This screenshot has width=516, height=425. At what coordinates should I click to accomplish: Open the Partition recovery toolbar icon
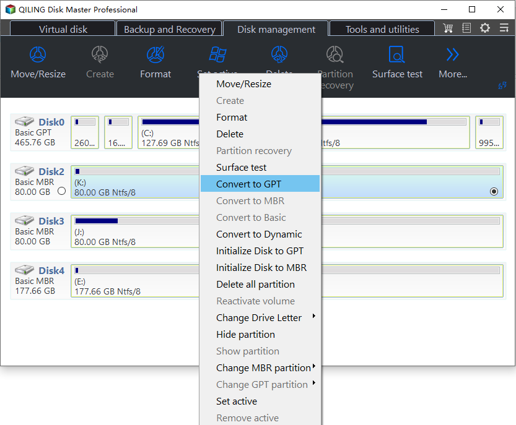335,54
